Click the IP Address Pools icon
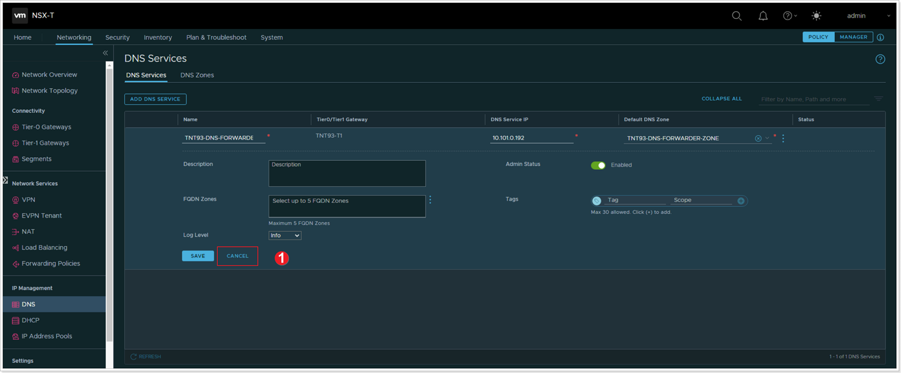901x373 pixels. [x=15, y=336]
